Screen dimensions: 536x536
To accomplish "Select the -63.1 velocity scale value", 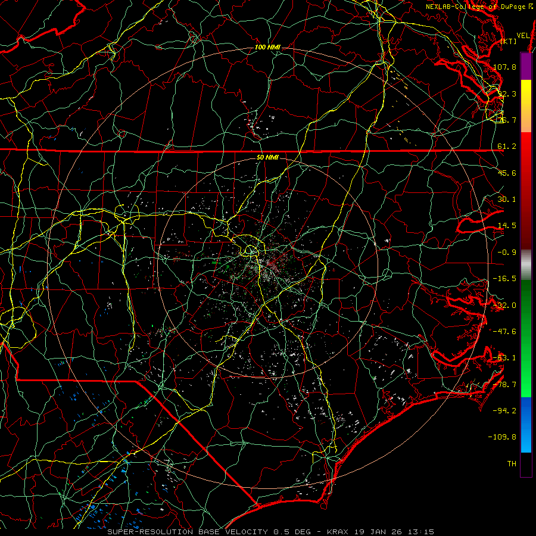I will pyautogui.click(x=504, y=358).
